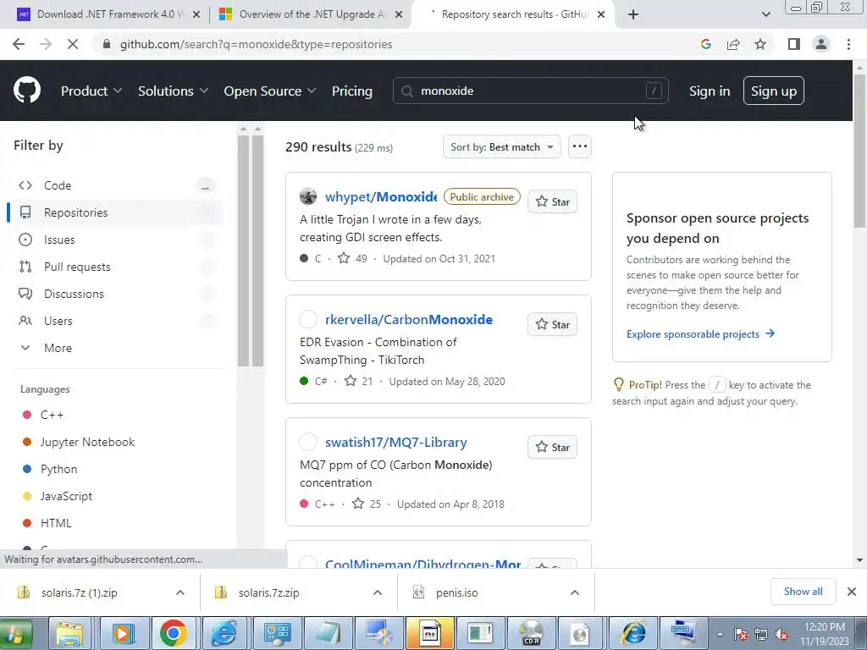This screenshot has width=867, height=650.
Task: Click the whypet user avatar
Action: tap(308, 196)
